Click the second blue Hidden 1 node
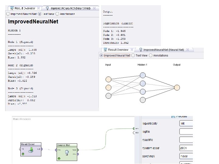Viewport: 219px width, 164px height. click(x=143, y=84)
